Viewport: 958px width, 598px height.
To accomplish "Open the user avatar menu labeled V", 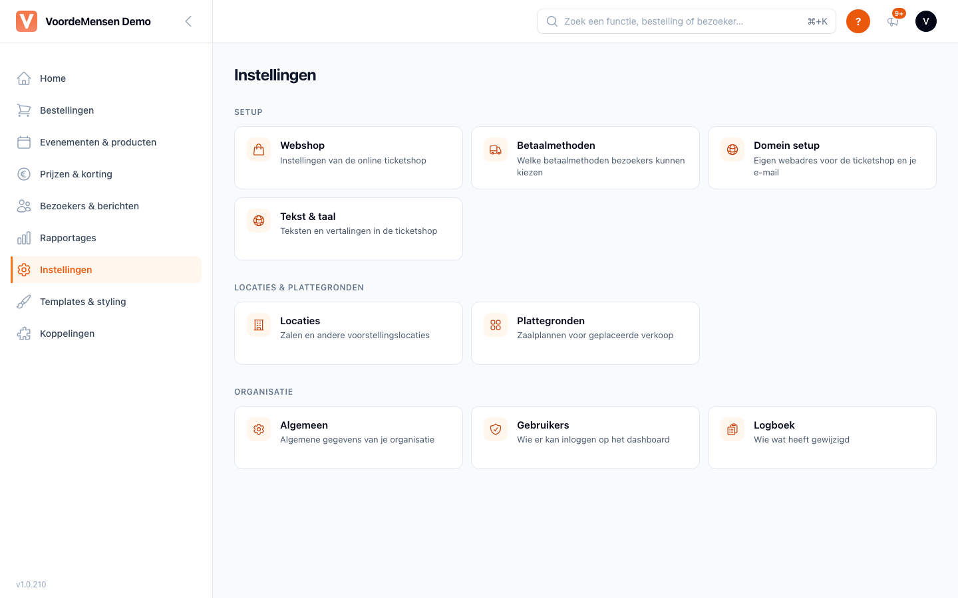I will (926, 21).
